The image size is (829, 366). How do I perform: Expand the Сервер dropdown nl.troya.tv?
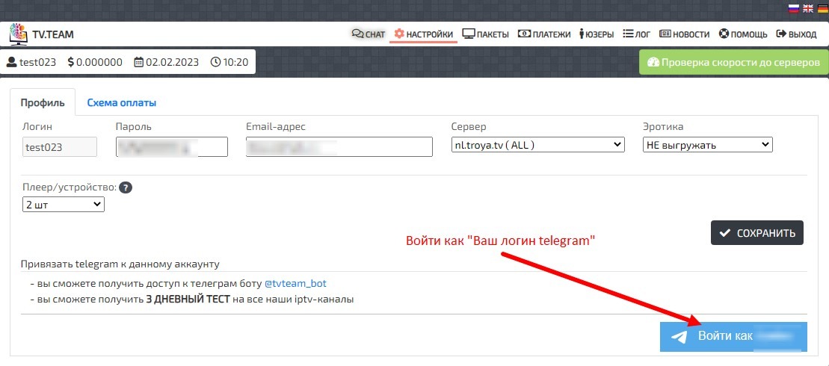537,145
